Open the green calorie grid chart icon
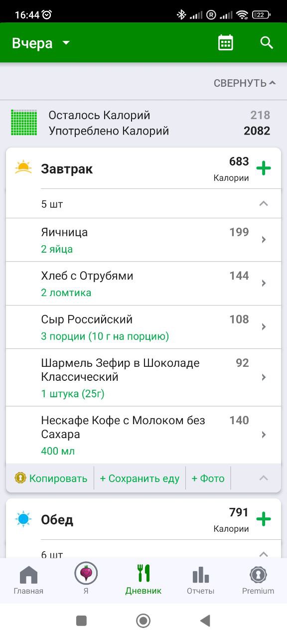This screenshot has height=638, width=287. click(x=24, y=123)
